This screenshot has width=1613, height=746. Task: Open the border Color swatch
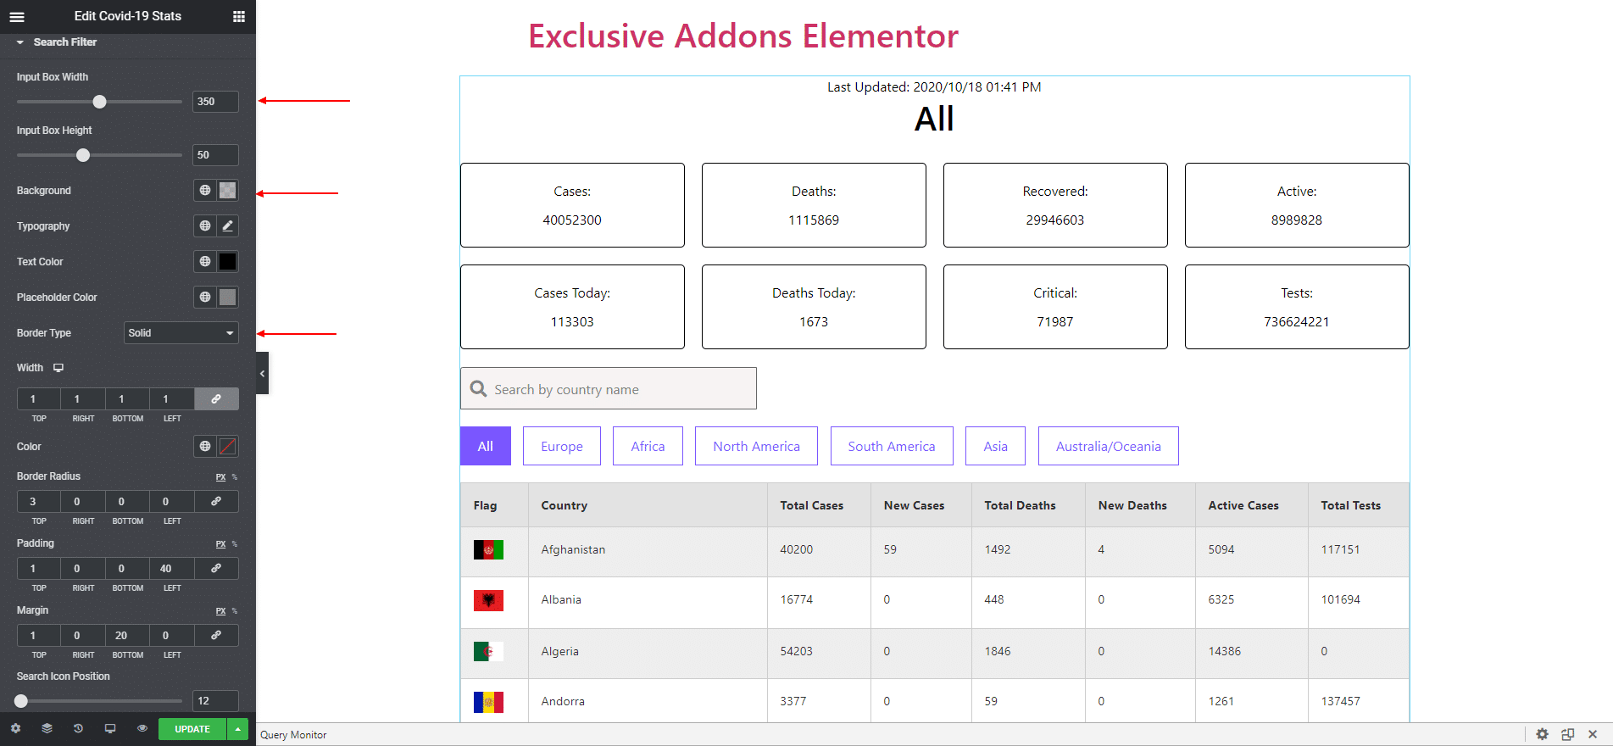[x=228, y=447]
